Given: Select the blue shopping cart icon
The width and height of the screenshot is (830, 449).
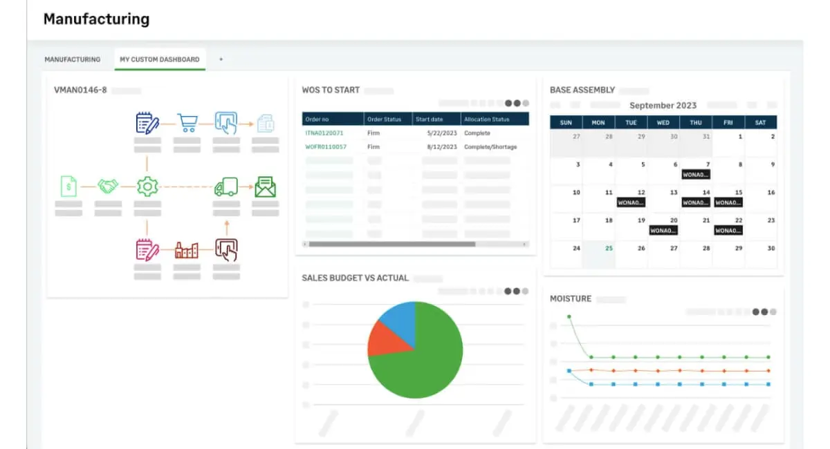Looking at the screenshot, I should (x=187, y=123).
